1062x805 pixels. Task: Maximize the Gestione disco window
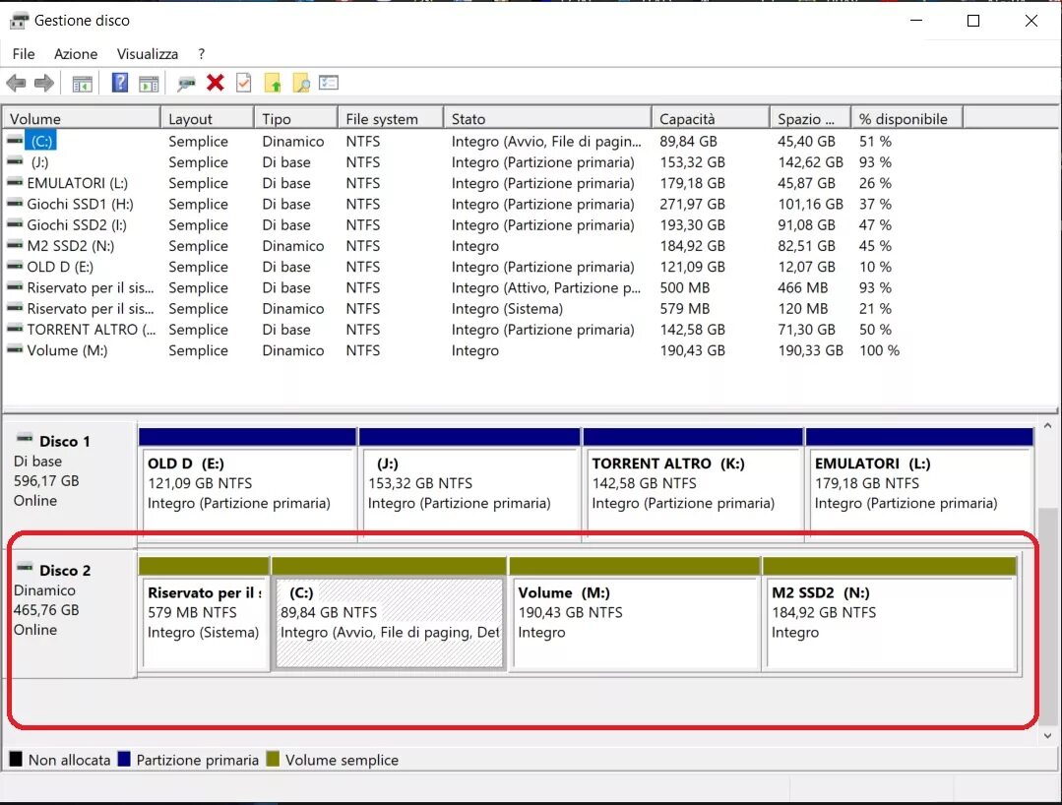pos(973,21)
